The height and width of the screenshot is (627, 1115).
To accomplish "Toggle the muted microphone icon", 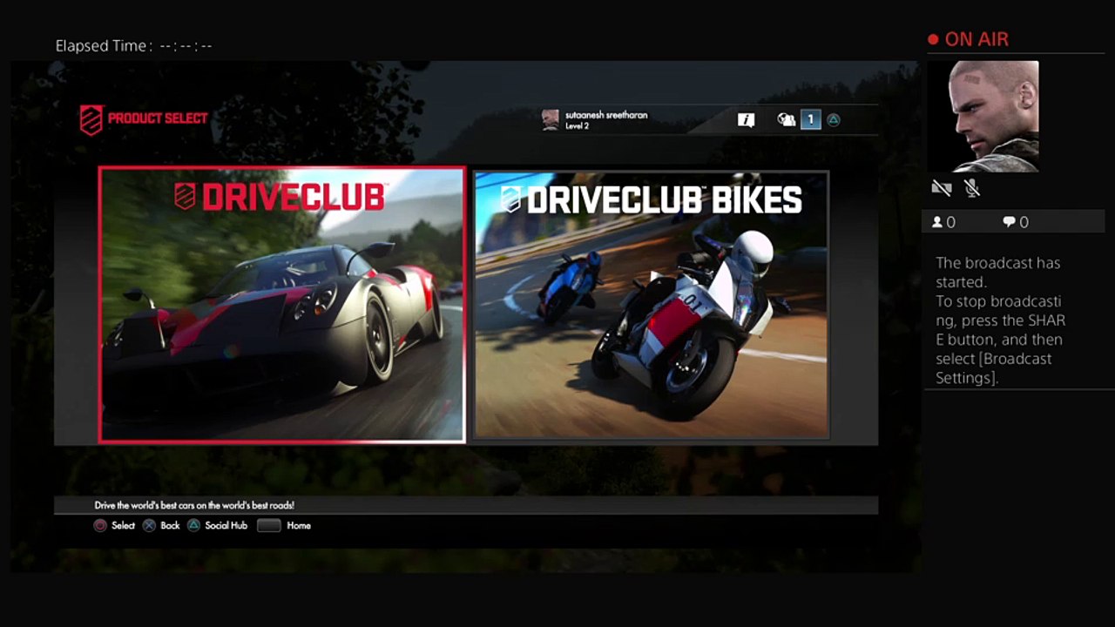I will coord(972,188).
